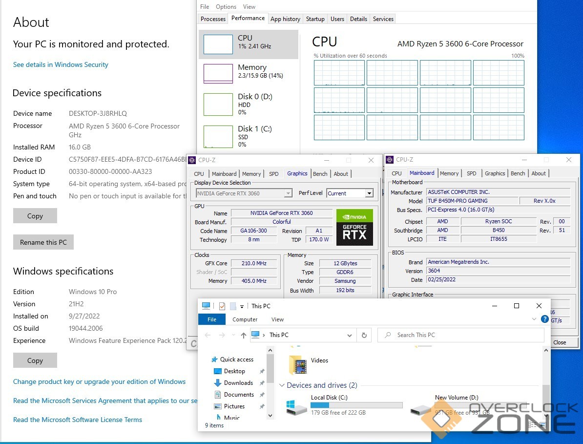Switch to App history tab in Task Manager
Viewport: 583px width, 444px height.
[x=285, y=19]
